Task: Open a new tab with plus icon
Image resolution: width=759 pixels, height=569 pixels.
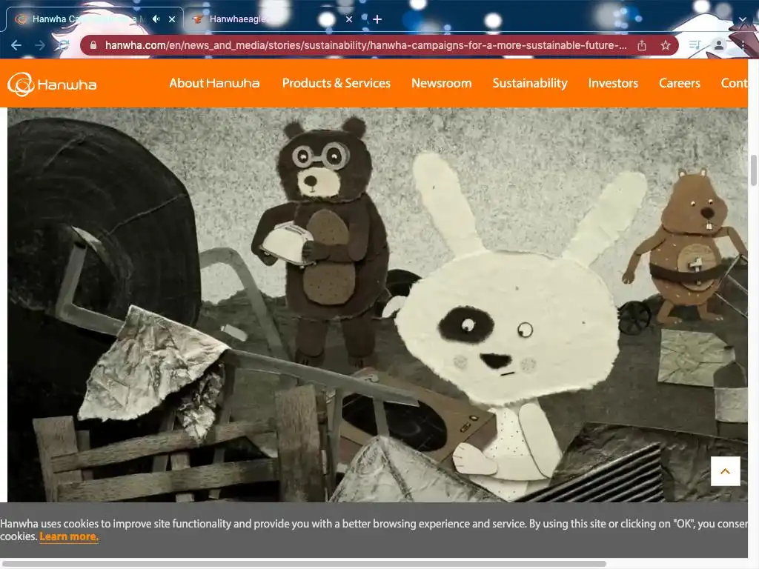Action: (x=377, y=19)
